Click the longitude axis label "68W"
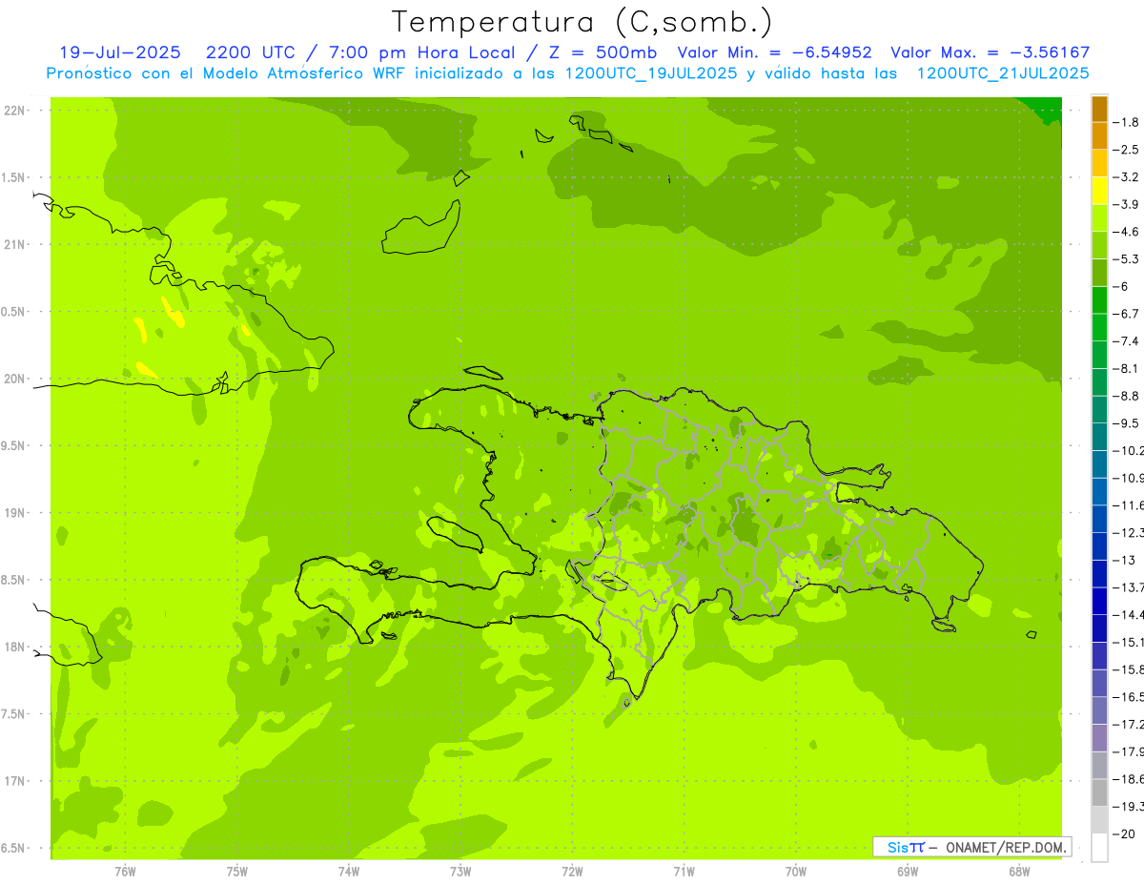Viewport: 1144px width, 884px height. coord(1019,872)
